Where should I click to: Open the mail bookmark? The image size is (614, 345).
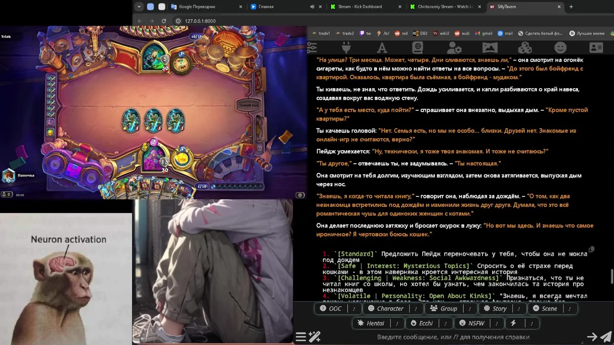(x=505, y=34)
